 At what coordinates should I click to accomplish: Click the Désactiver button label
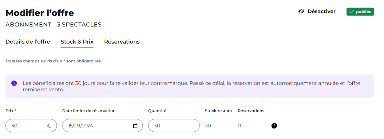[321, 12]
